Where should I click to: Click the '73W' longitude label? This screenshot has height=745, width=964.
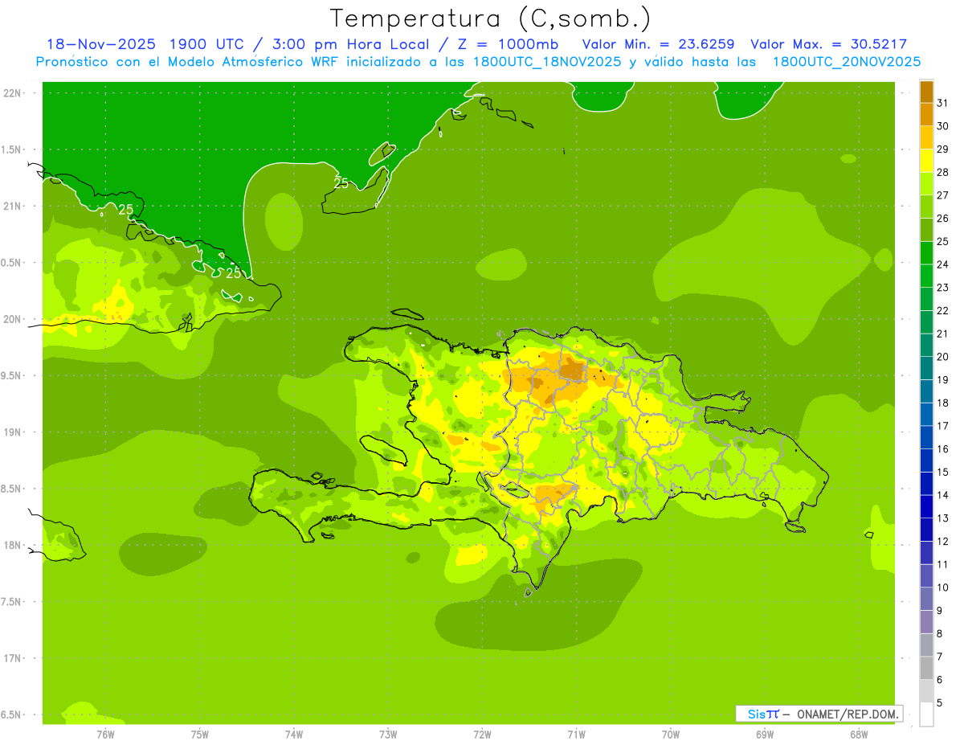388,734
